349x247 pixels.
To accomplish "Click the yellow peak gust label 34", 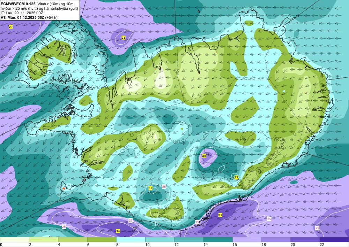I will point(118,231).
